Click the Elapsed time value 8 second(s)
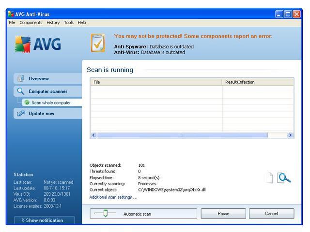This screenshot has width=310, height=232. 149,177
